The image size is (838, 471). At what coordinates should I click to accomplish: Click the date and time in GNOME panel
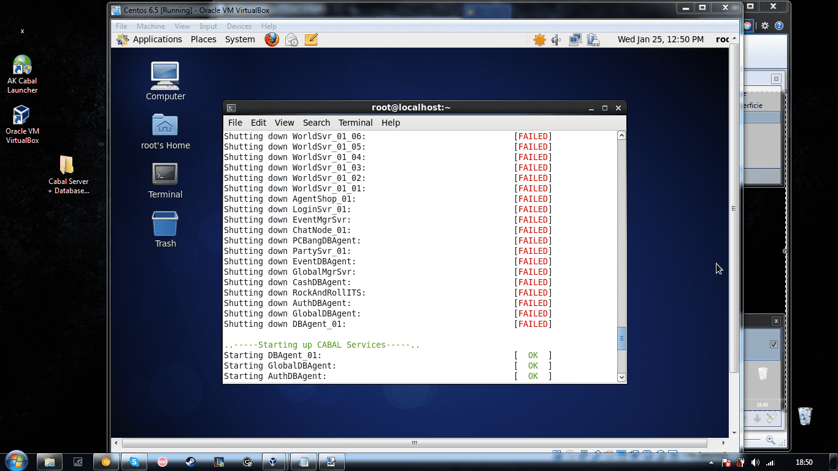[661, 39]
